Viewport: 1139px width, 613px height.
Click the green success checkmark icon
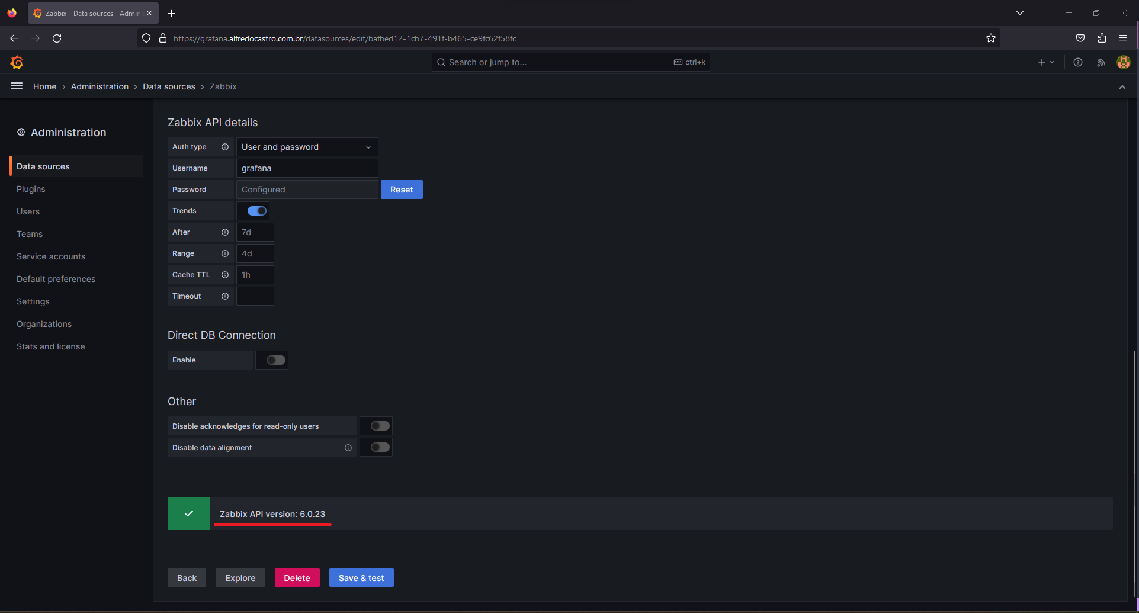pos(189,513)
